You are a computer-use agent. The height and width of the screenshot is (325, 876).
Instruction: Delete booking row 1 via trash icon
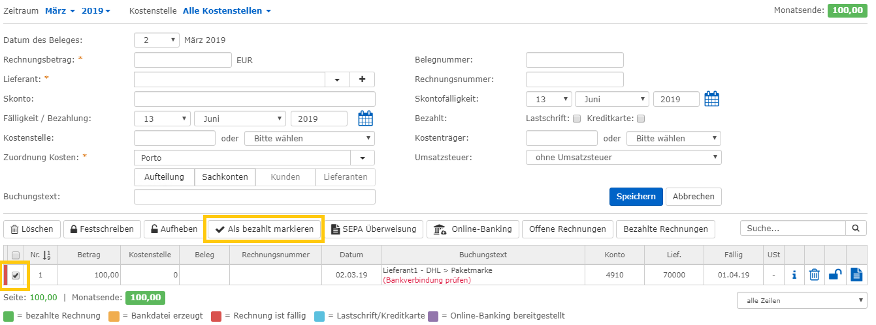815,275
